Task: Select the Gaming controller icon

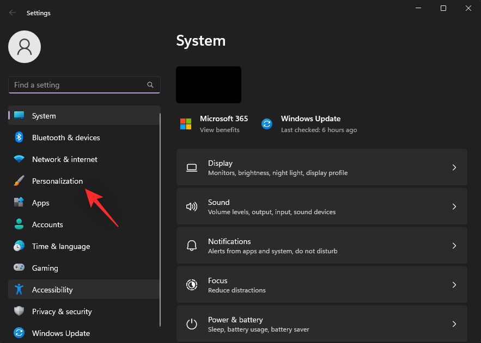Action: (x=19, y=268)
